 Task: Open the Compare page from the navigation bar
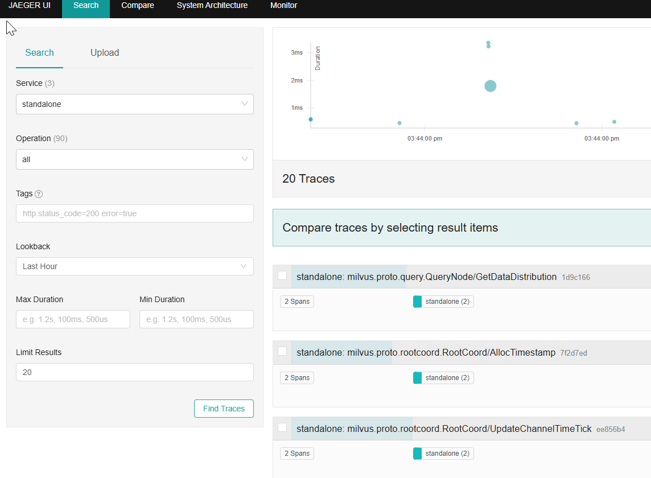click(x=137, y=5)
